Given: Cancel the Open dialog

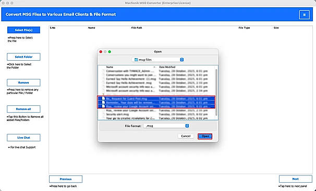Looking at the screenshot, I should (x=186, y=136).
